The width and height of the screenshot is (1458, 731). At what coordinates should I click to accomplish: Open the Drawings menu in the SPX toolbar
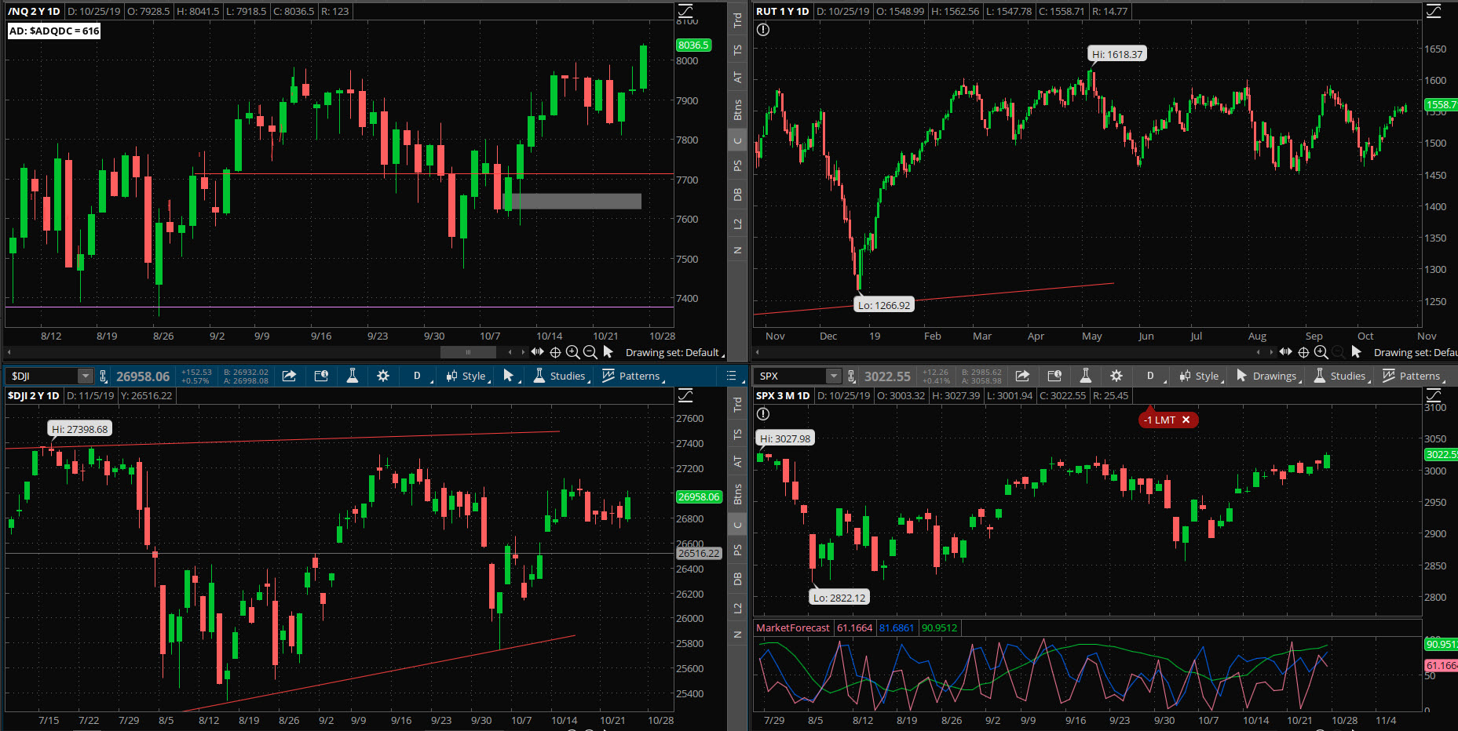[x=1269, y=376]
